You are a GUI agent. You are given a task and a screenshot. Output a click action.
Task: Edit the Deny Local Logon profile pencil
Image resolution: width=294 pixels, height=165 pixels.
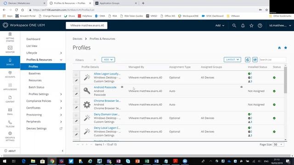76,134
